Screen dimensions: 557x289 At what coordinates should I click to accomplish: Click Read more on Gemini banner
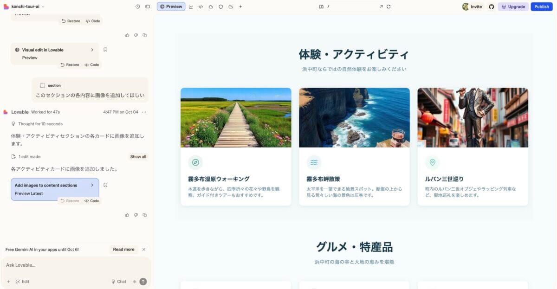[123, 250]
